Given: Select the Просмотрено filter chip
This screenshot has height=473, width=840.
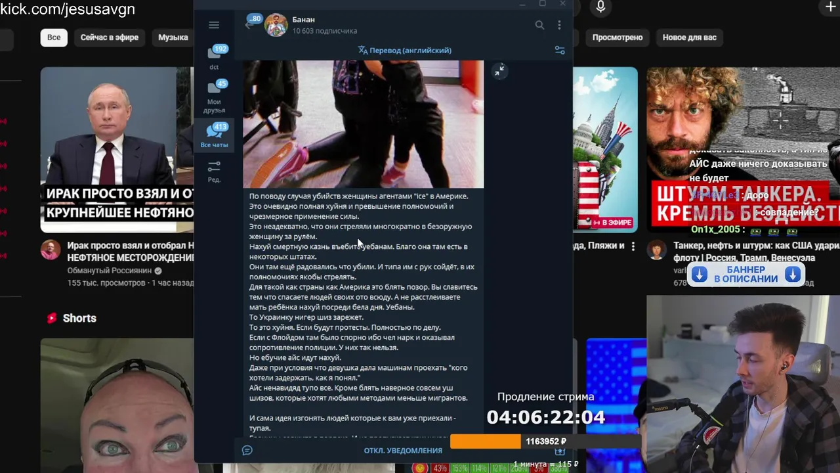Looking at the screenshot, I should (x=617, y=37).
